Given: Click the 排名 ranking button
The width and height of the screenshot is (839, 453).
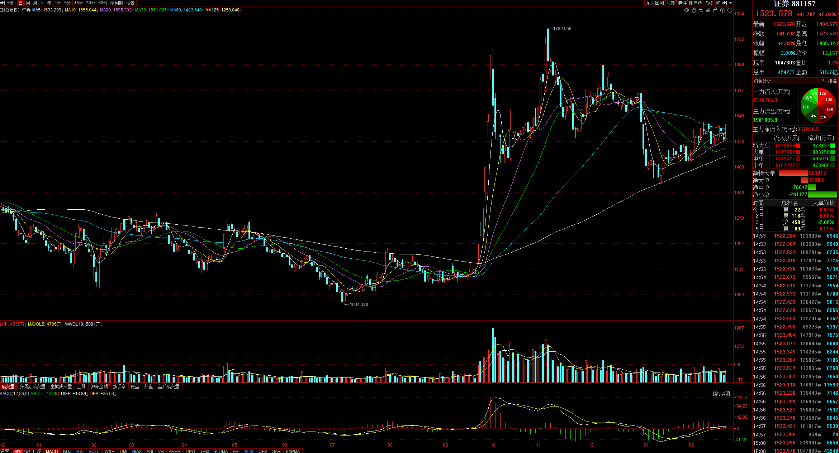Looking at the screenshot, I should click(x=832, y=81).
